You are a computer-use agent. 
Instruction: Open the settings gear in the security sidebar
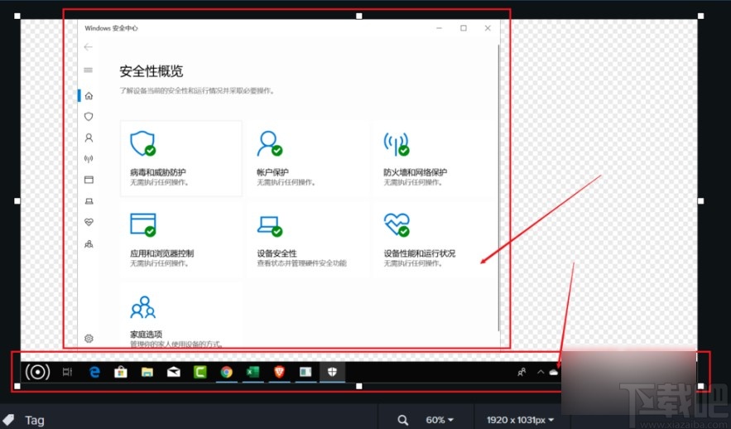pyautogui.click(x=89, y=339)
